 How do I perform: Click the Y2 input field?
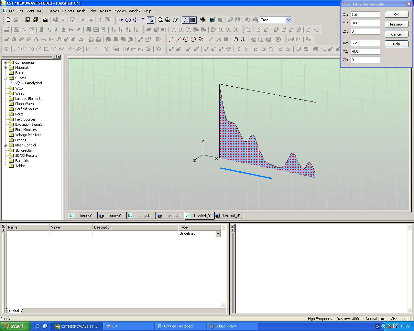(x=365, y=51)
